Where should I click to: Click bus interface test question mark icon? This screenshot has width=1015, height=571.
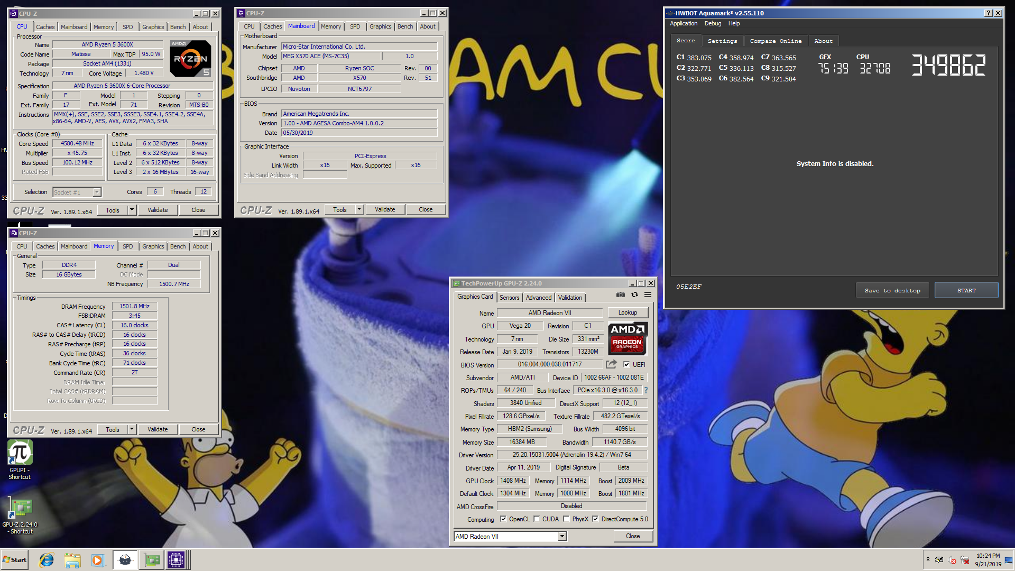(645, 390)
